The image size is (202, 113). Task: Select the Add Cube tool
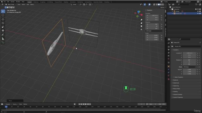pos(3,43)
